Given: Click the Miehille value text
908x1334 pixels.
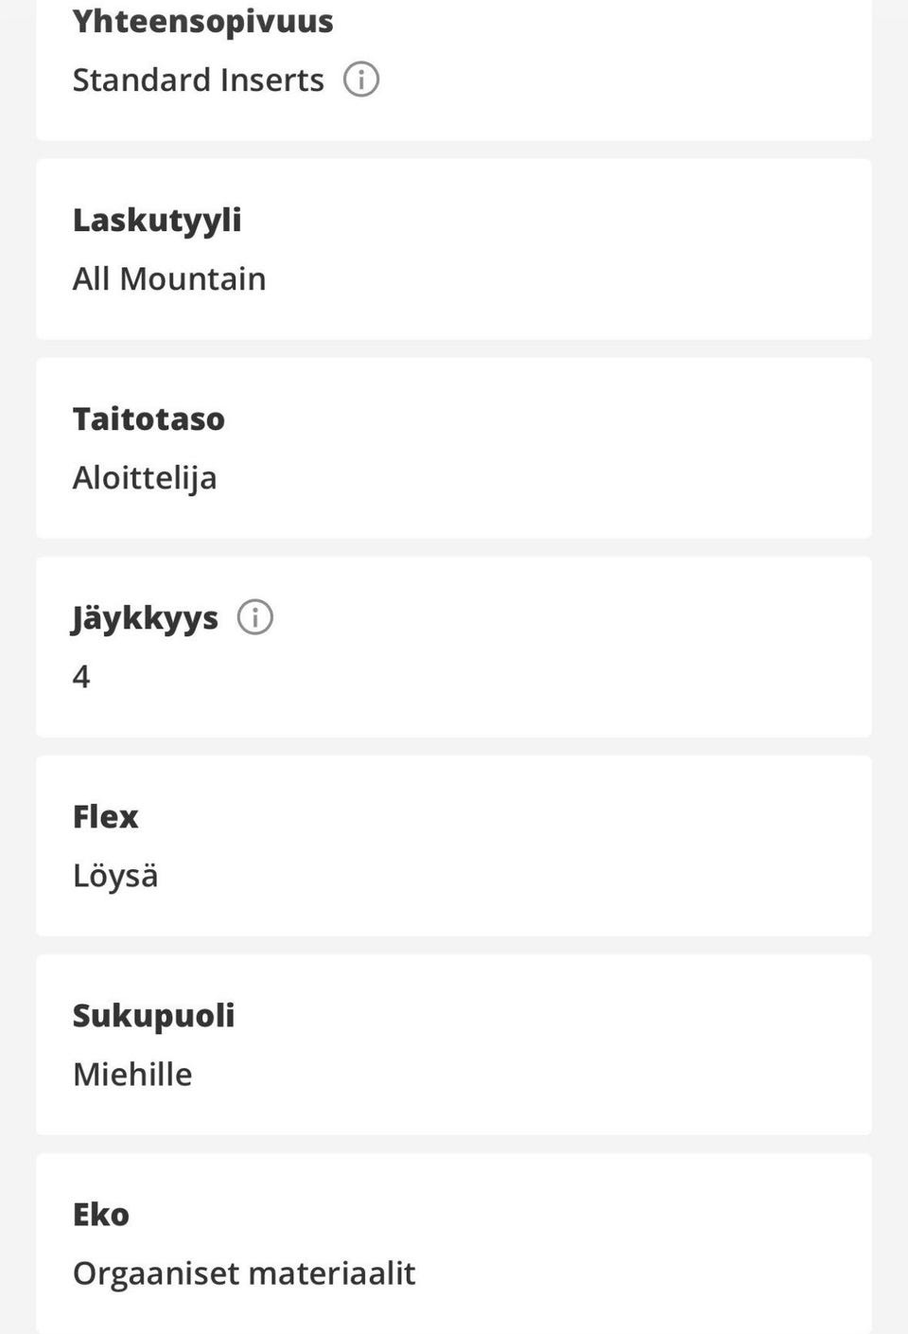Looking at the screenshot, I should tap(132, 1075).
